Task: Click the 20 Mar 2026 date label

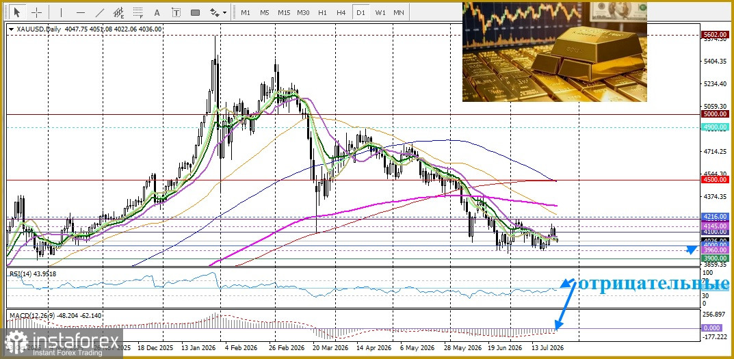Action: [332, 348]
